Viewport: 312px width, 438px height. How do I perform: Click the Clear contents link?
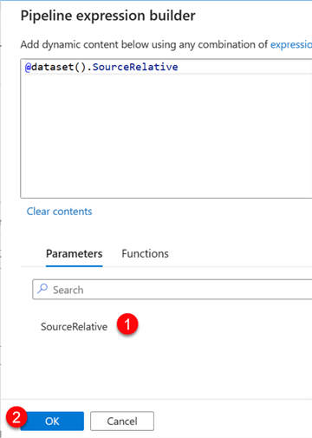point(59,212)
